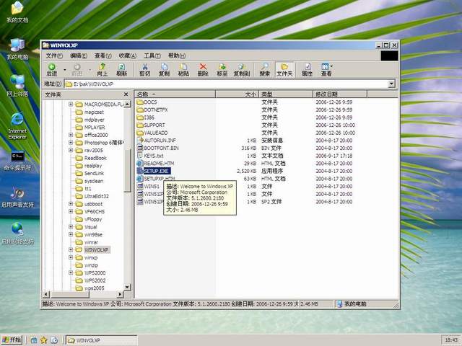Click the 开始 (Start) button

point(12,340)
